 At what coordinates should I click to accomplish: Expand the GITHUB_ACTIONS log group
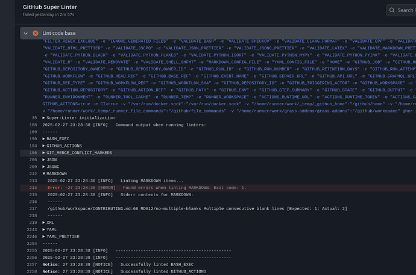pyautogui.click(x=62, y=146)
